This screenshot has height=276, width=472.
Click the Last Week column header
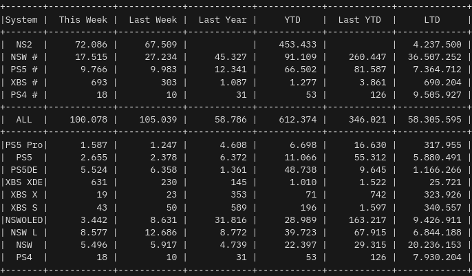tap(153, 20)
